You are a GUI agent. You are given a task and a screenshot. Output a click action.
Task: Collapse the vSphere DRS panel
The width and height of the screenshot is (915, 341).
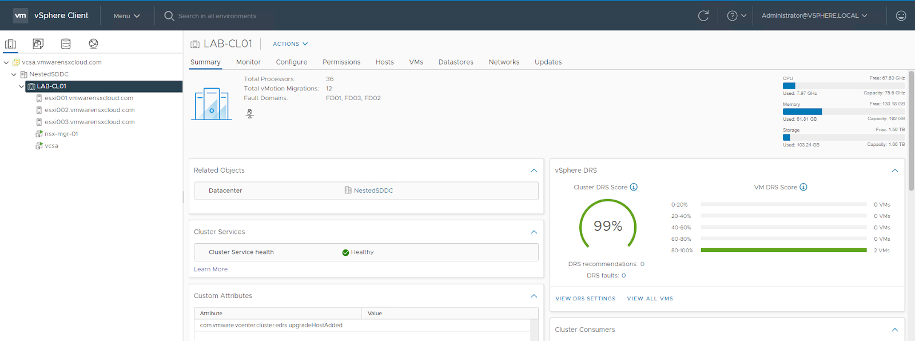pos(895,170)
